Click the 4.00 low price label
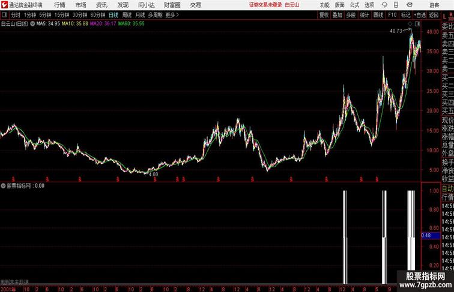 click(x=154, y=174)
